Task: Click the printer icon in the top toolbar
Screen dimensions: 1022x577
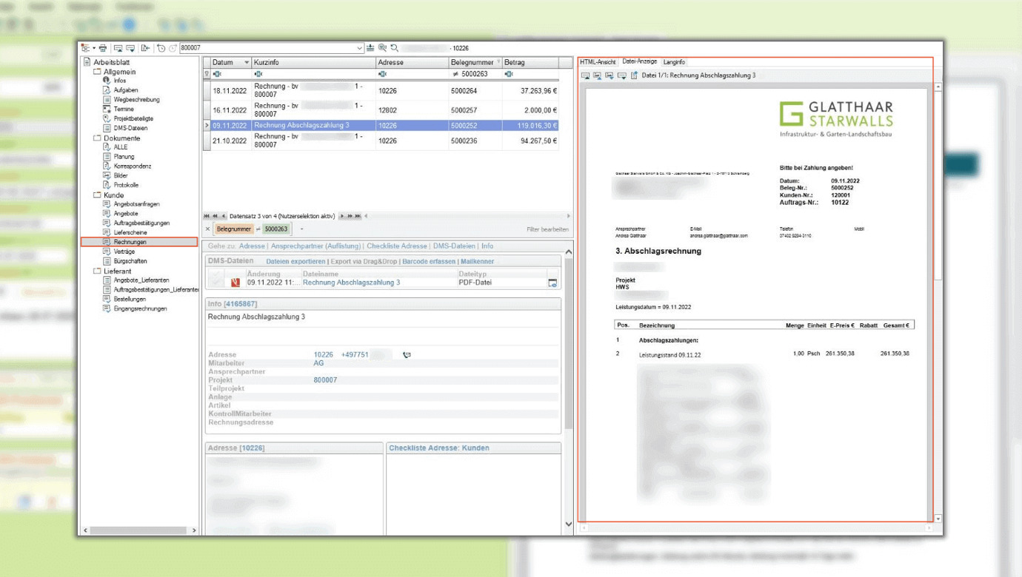Action: (x=103, y=48)
